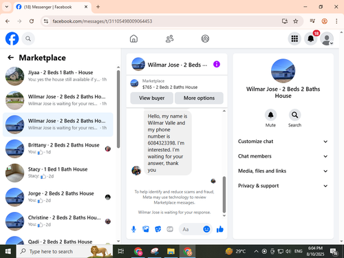Open Jorge 2 Beds 2 Baths conversation

click(58, 197)
